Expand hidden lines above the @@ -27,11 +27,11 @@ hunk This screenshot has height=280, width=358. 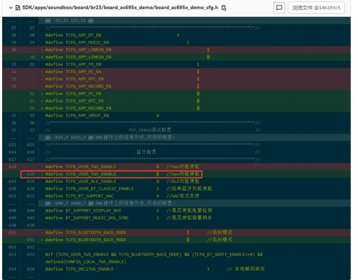21,21
